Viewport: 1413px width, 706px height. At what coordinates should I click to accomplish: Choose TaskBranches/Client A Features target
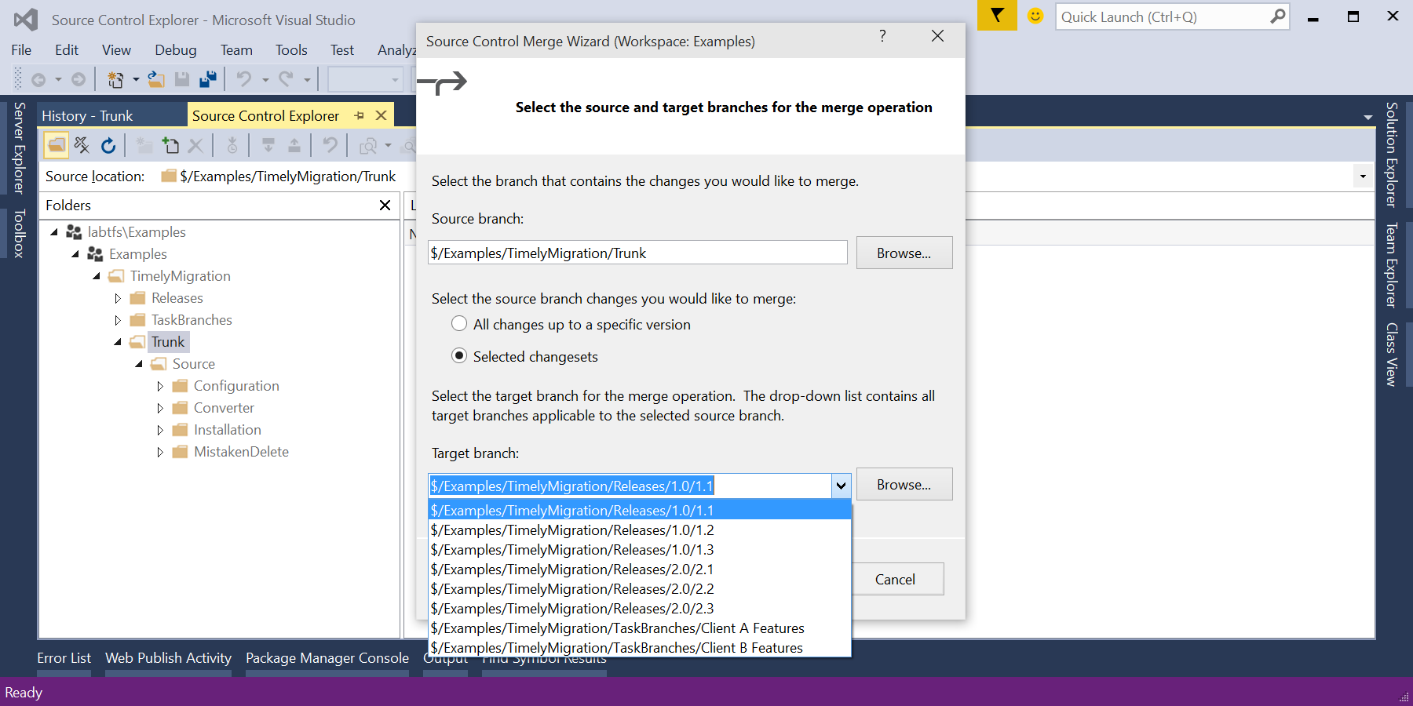(640, 628)
